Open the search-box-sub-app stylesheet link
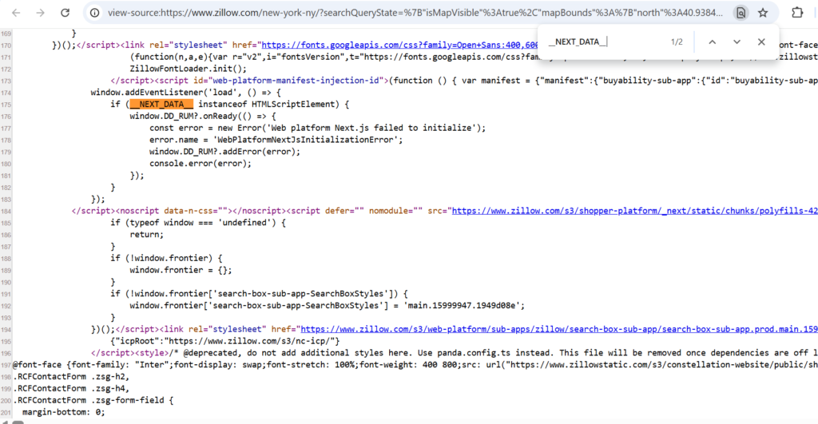 (x=558, y=329)
